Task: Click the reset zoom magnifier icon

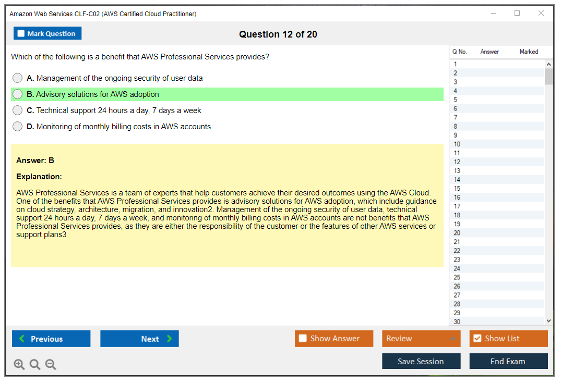Action: (35, 365)
